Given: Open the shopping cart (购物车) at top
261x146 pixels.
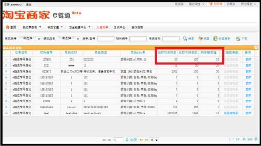Looking at the screenshot, I should 216,4.
